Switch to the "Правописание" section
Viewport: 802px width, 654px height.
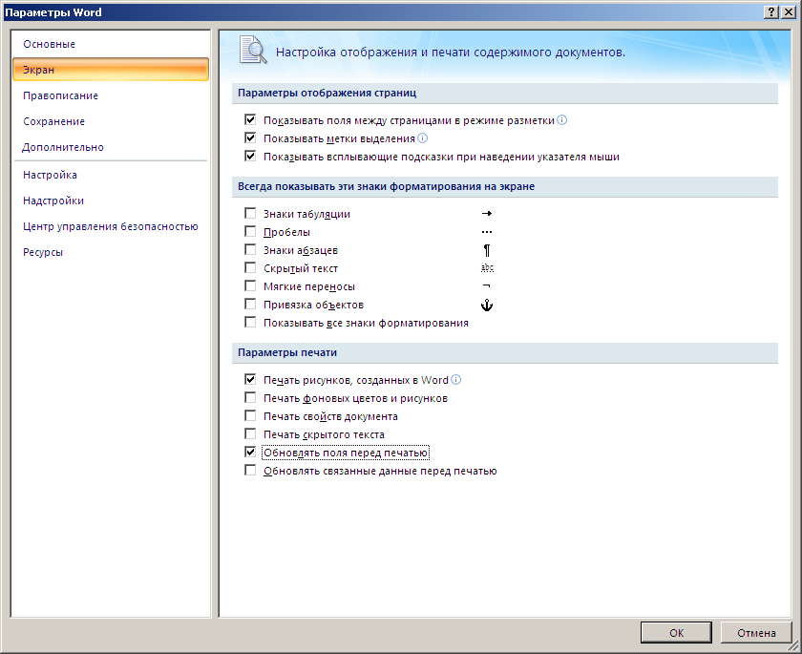coord(111,95)
